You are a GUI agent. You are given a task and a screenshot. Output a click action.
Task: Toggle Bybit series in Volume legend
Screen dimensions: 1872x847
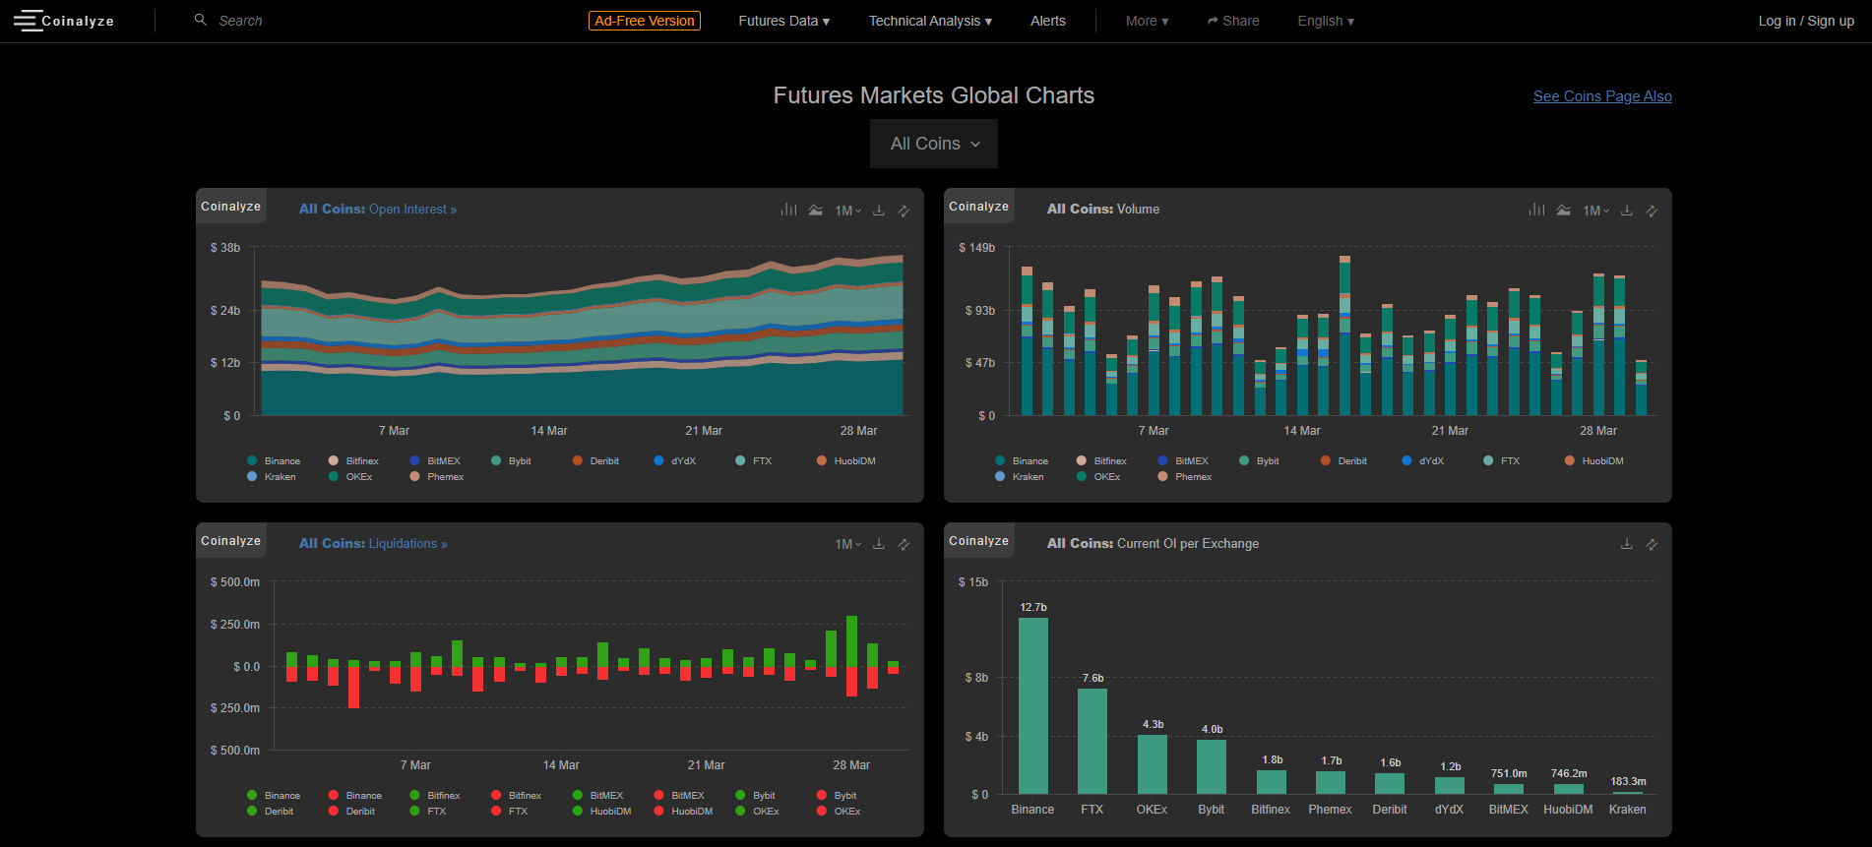pyautogui.click(x=1259, y=460)
